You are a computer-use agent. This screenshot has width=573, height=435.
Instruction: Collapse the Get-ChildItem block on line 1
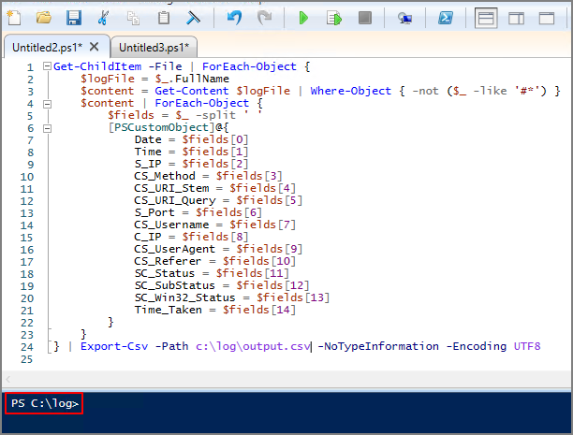tap(47, 66)
